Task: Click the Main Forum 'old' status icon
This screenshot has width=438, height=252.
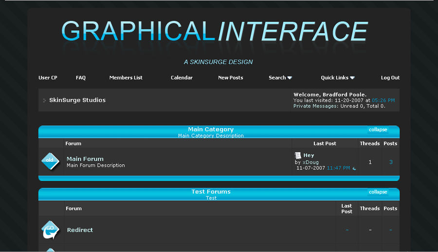Action: [x=50, y=161]
